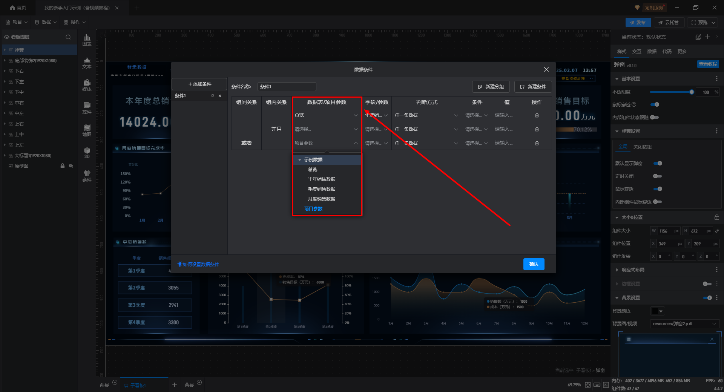
Task: Disable the 背景设置 switch
Action: coord(707,298)
